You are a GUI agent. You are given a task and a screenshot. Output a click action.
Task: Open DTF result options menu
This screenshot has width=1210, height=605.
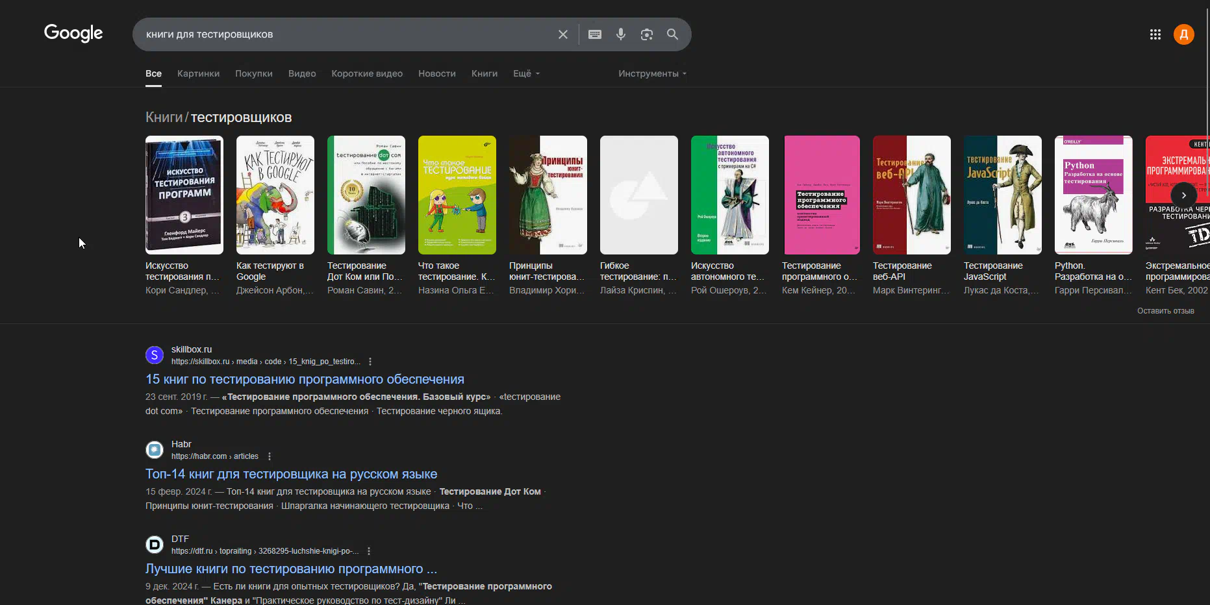tap(369, 551)
